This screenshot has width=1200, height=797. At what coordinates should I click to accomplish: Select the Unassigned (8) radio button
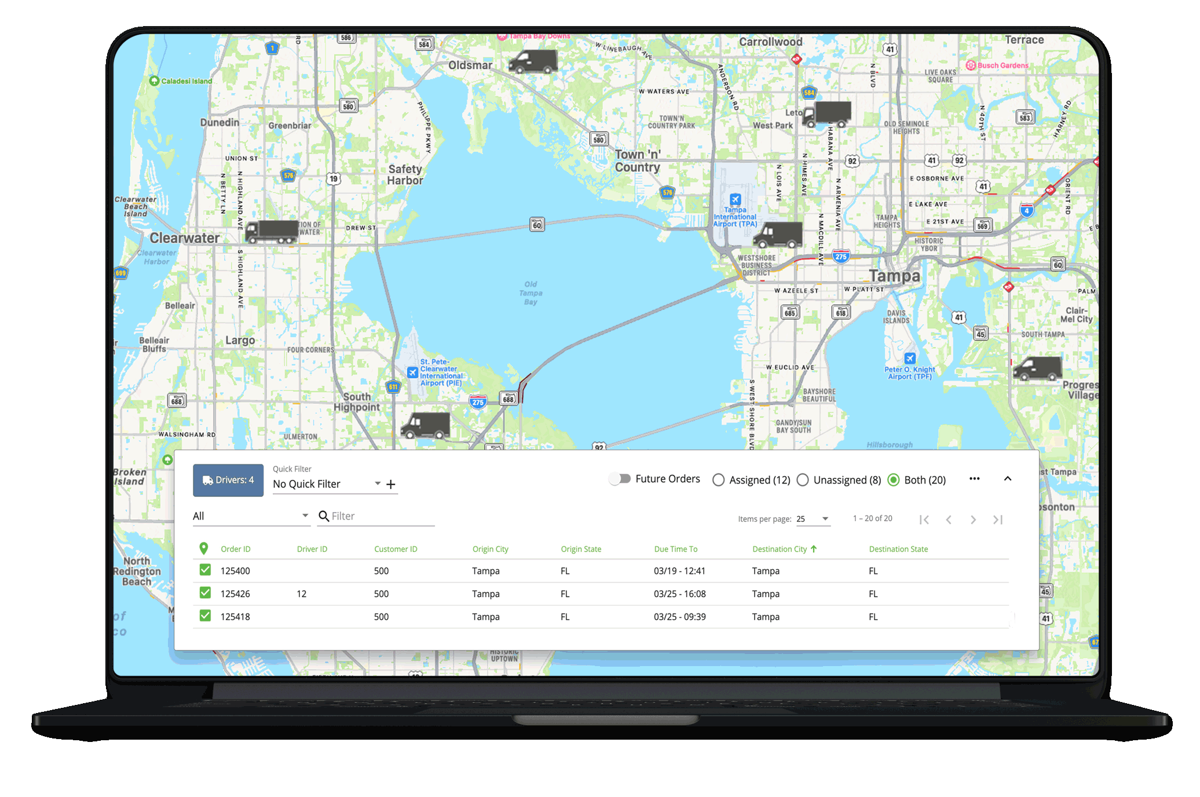[803, 480]
